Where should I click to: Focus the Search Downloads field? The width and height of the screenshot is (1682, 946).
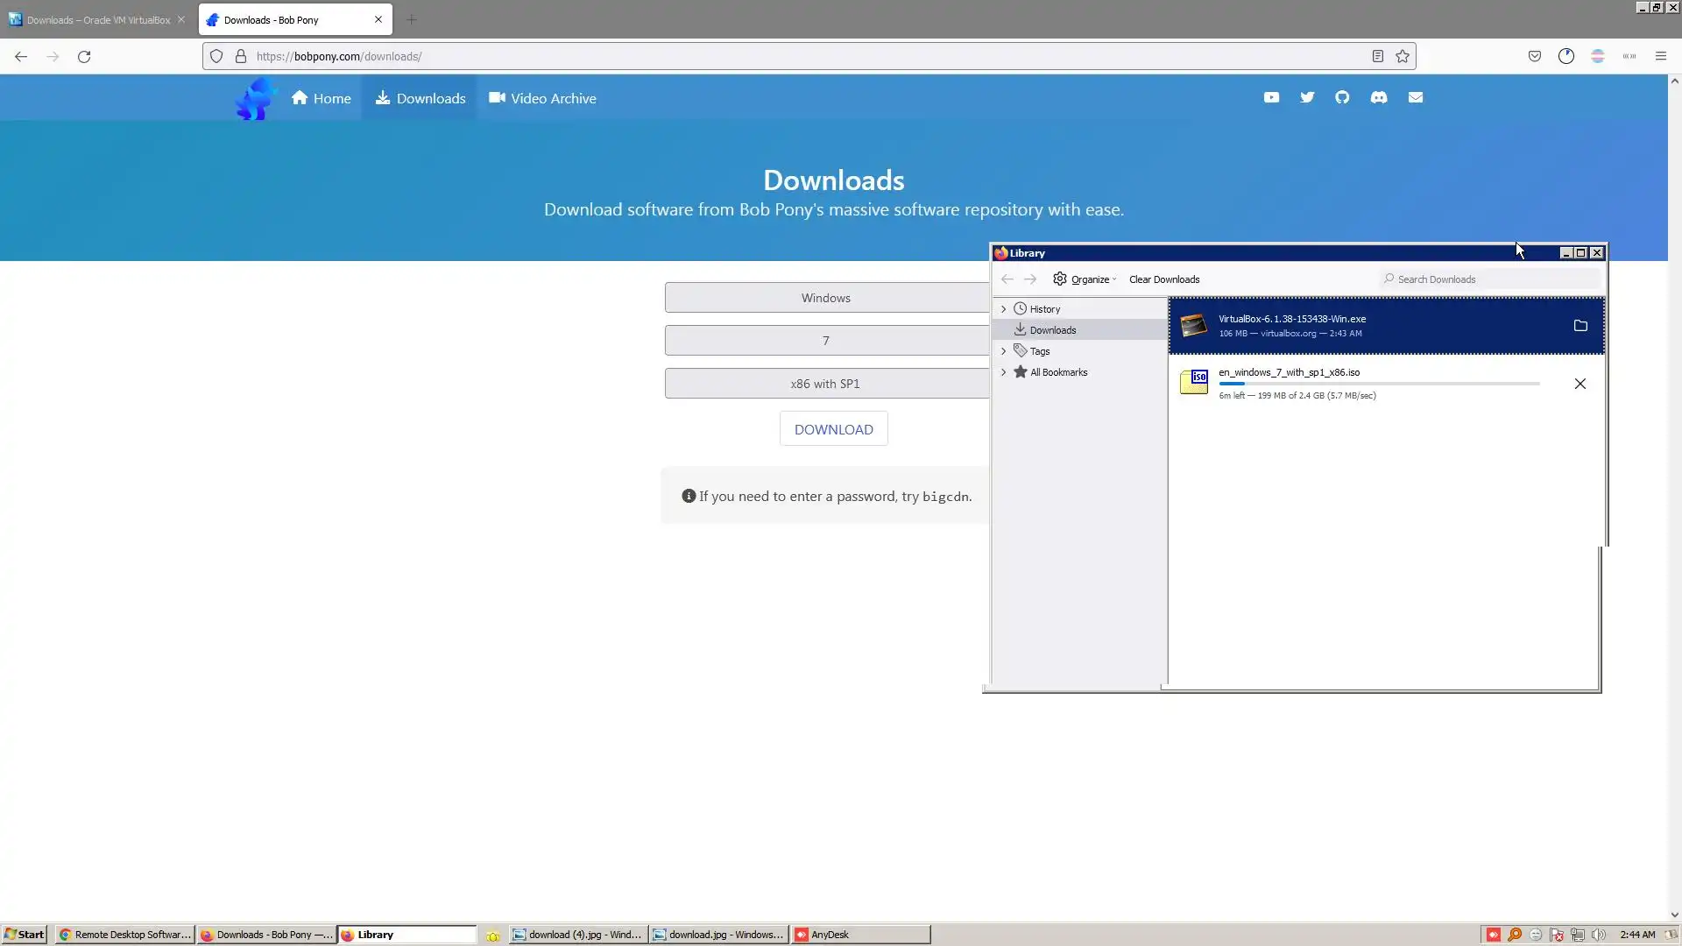[x=1494, y=279]
